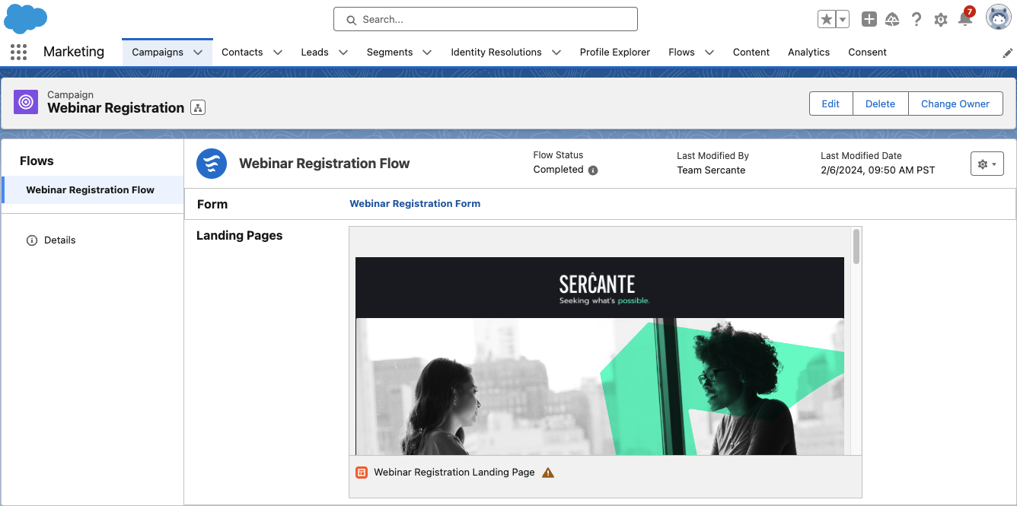This screenshot has height=506, width=1017.
Task: Open the Profile Explorer tab
Action: tap(615, 53)
